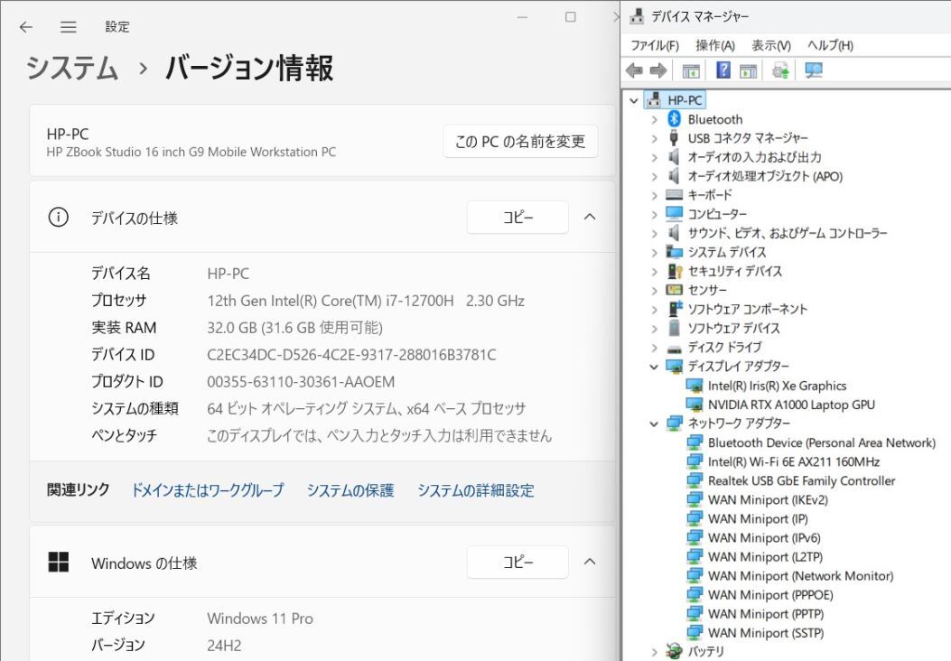This screenshot has height=661, width=951.
Task: Open the 表示(V) menu
Action: [x=771, y=45]
